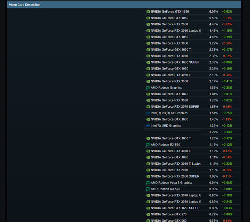Click the -0.04% change value

(x=227, y=157)
